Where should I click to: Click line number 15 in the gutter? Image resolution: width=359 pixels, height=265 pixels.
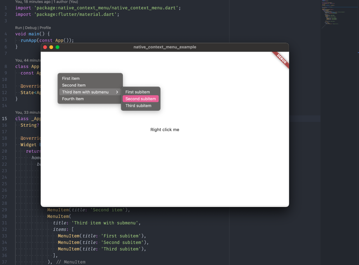tap(4, 118)
